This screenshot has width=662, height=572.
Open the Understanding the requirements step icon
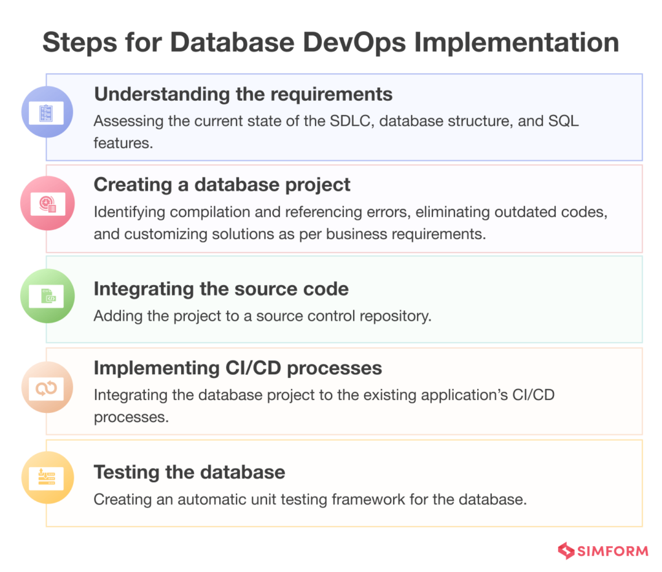coord(47,112)
